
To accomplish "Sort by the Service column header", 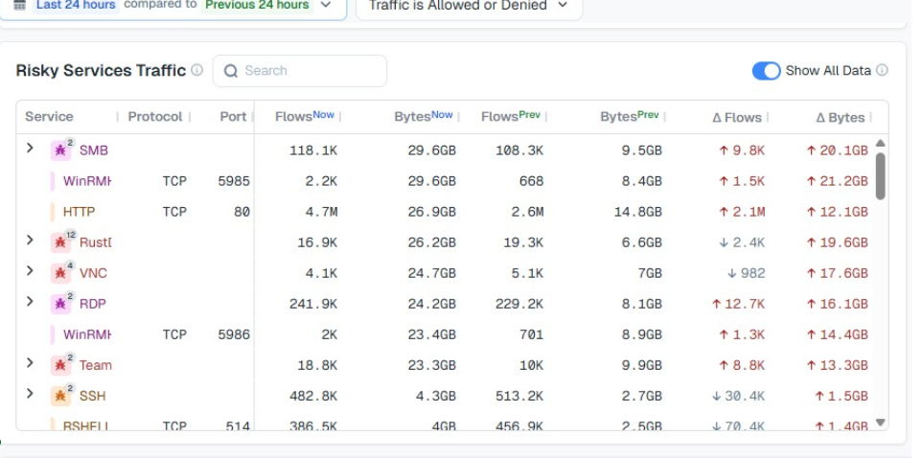I will pos(50,116).
